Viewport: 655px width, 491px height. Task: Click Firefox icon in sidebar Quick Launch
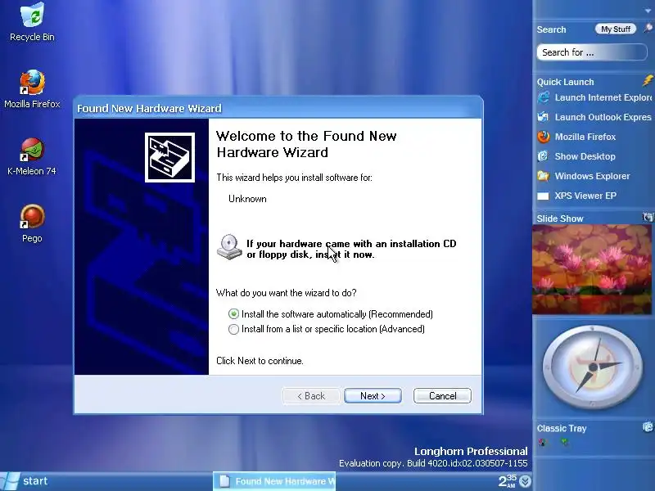tap(544, 137)
